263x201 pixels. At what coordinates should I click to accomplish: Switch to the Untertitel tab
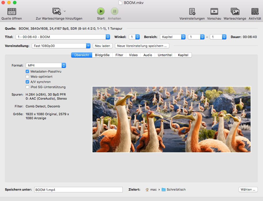tap(165, 55)
